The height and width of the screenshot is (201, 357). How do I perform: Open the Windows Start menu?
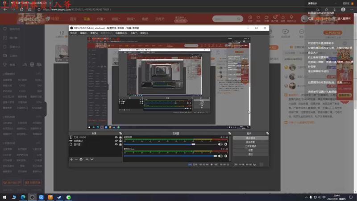tap(4, 197)
